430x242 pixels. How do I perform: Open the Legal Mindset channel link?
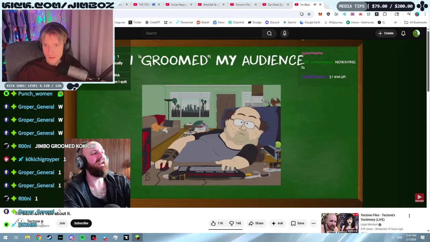369,225
